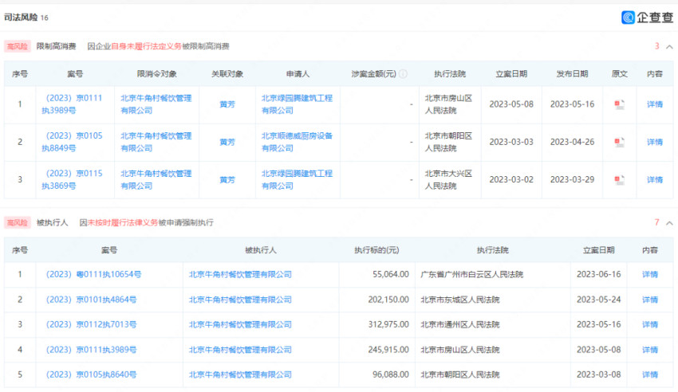View 详情 for 限制高消费 dated 2023-04-26
678x392 pixels.
(x=655, y=142)
